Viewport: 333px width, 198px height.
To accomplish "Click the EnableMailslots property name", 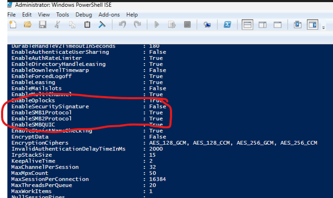I will [x=36, y=88].
